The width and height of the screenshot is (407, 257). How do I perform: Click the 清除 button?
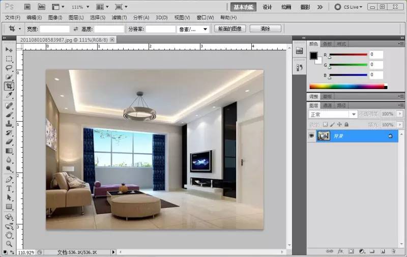pos(265,28)
